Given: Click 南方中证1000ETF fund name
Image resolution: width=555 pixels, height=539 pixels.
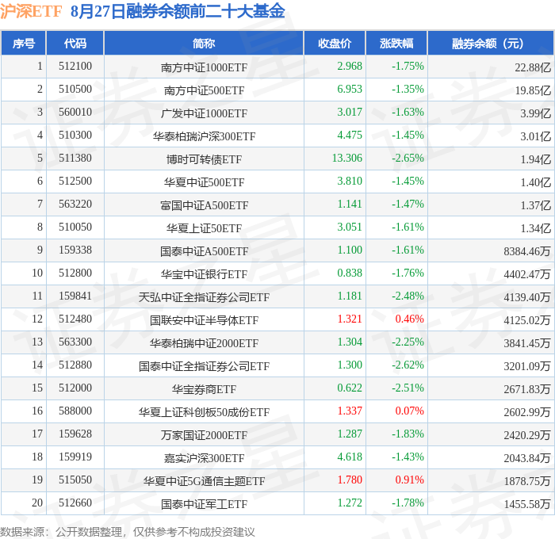Looking at the screenshot, I should point(204,67).
